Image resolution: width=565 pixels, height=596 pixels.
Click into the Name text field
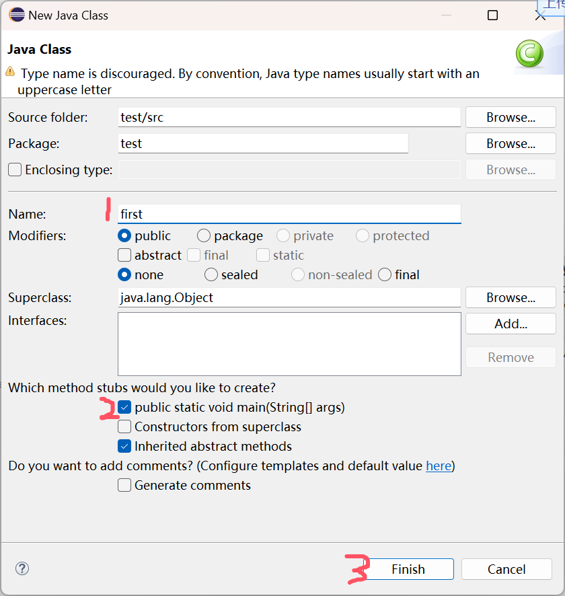point(289,214)
